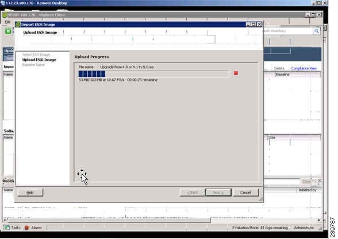Click 'Administrator' in the status bar
Image resolution: width=338 pixels, height=239 pixels.
(x=304, y=228)
